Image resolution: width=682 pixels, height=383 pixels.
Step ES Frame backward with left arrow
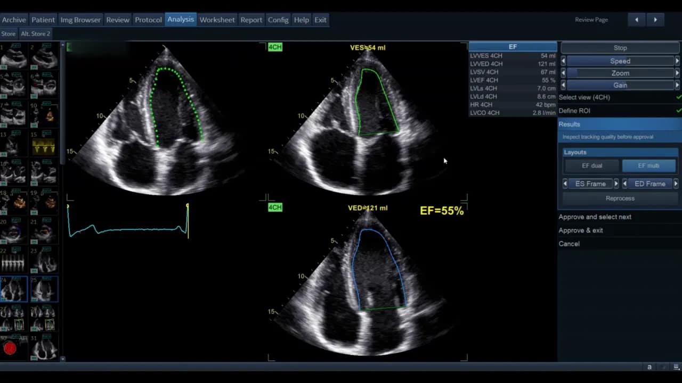pyautogui.click(x=565, y=184)
